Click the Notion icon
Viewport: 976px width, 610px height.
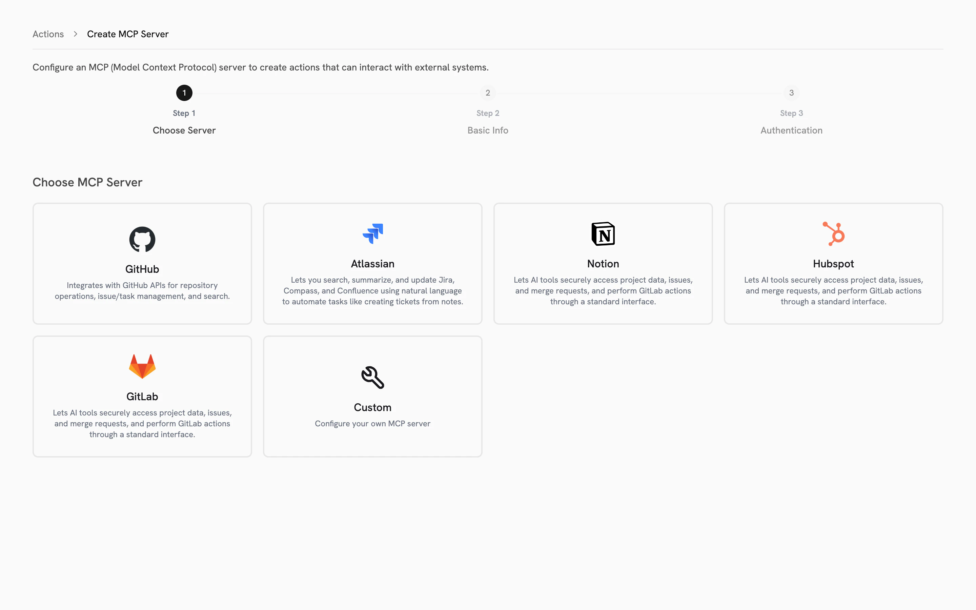603,233
